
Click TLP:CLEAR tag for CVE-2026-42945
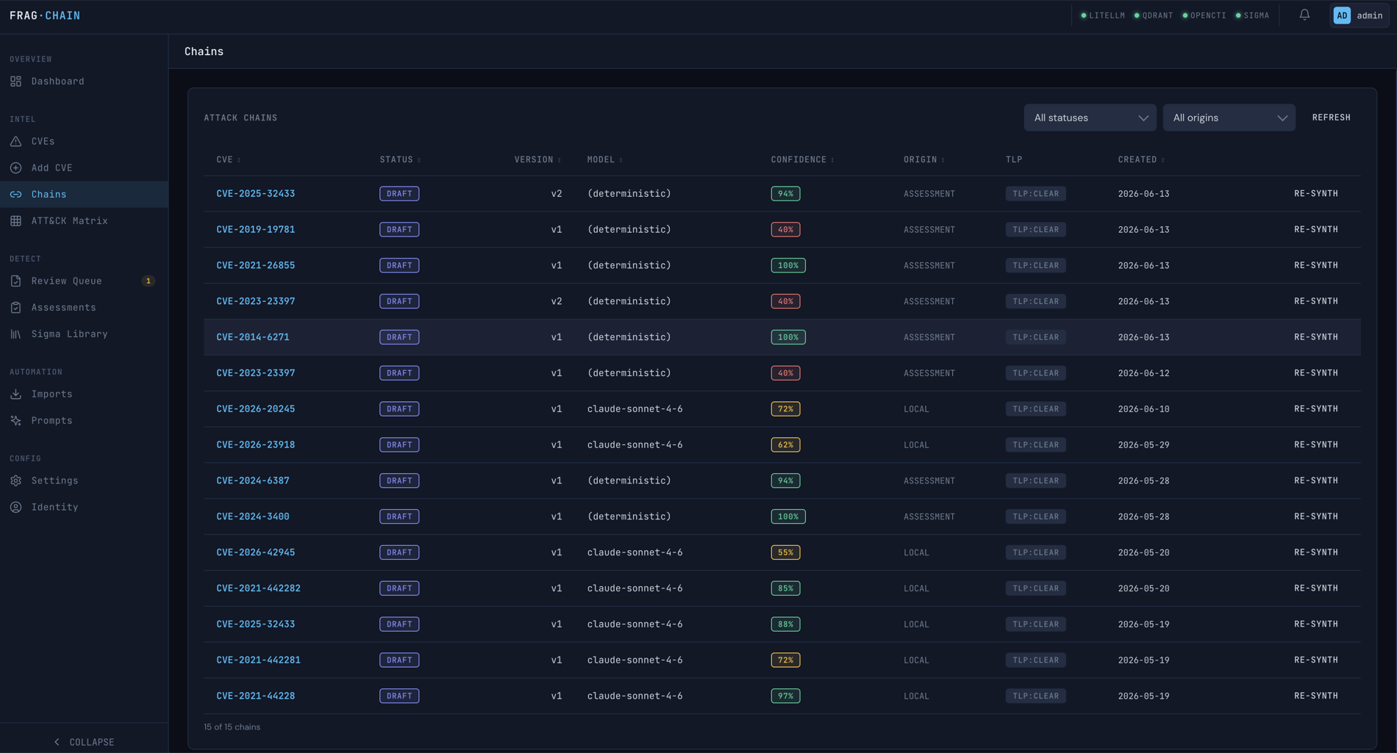click(1035, 553)
